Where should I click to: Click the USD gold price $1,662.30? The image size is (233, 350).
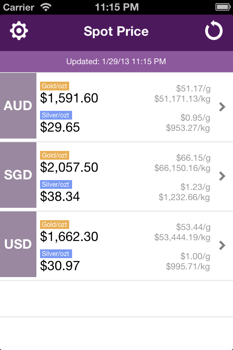click(x=69, y=237)
